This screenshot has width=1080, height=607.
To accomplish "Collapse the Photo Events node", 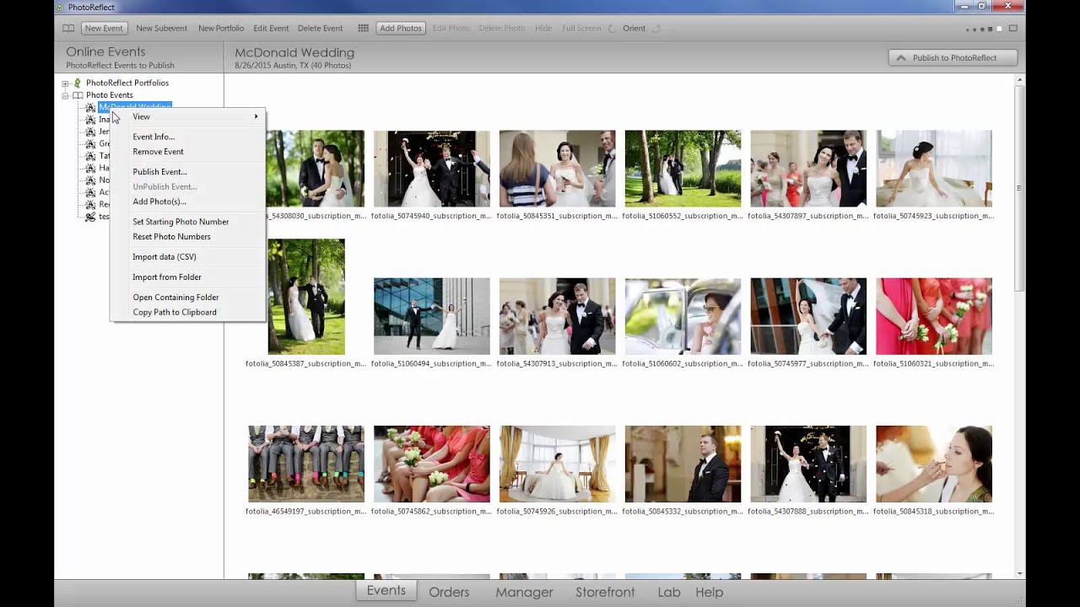I will tap(65, 95).
